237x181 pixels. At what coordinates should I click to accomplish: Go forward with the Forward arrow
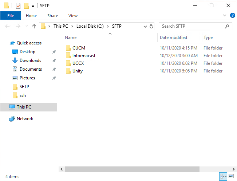[18, 26]
